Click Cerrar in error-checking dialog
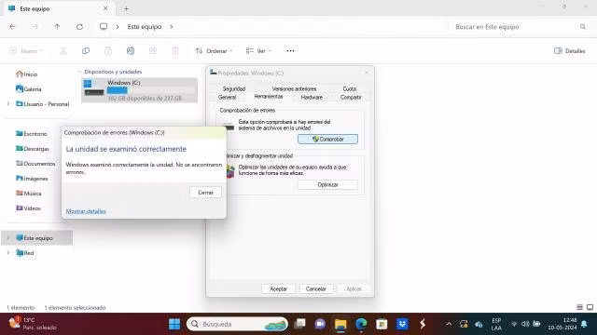Screen dimensions: 597x335 (x=205, y=193)
